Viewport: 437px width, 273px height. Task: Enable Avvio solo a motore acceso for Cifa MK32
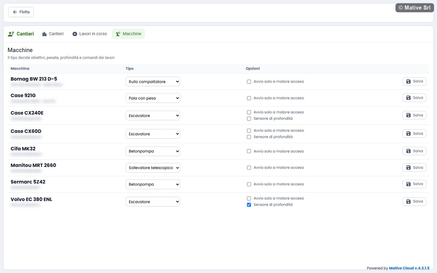[249, 151]
